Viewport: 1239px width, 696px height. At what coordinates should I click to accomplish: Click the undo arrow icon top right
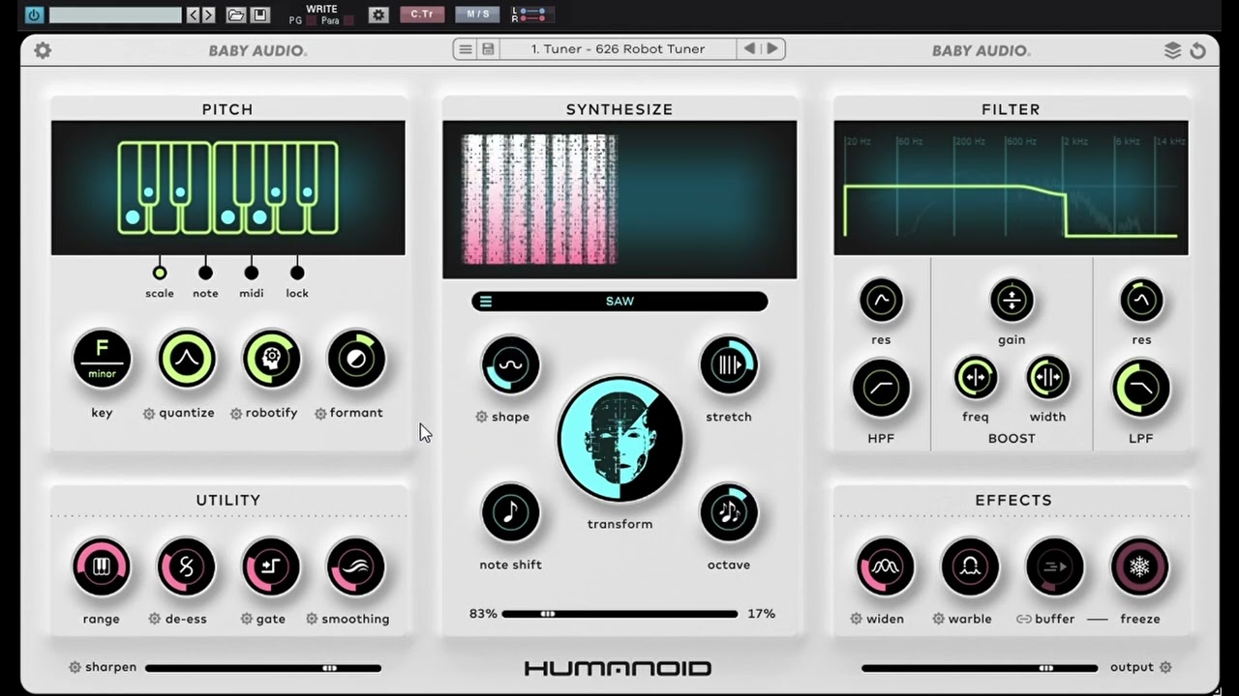pyautogui.click(x=1198, y=50)
